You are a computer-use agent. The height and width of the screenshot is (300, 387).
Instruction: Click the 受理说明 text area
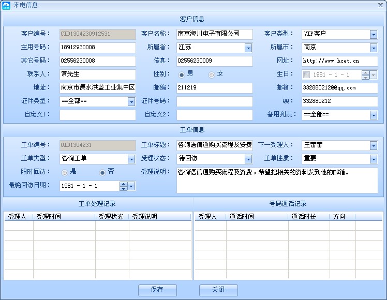click(x=277, y=181)
